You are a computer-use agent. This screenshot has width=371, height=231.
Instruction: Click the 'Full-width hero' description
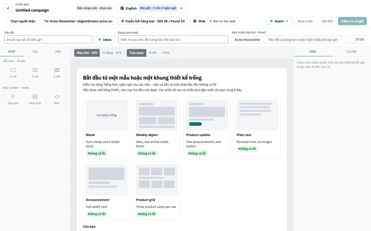[97, 207]
